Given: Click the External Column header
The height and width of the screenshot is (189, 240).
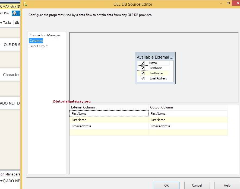Looking at the screenshot, I should pos(109,107).
